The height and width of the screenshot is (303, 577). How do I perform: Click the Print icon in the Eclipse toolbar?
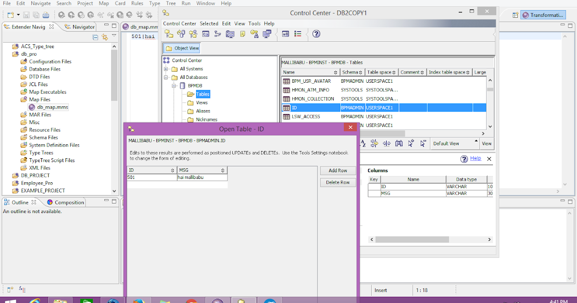pyautogui.click(x=46, y=15)
